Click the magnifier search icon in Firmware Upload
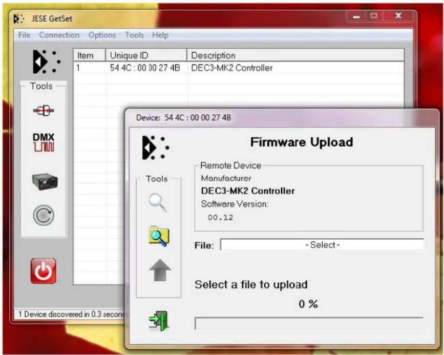Image resolution: width=444 pixels, height=355 pixels. click(158, 202)
